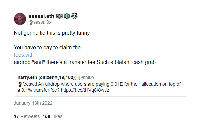Open the @sniko_ handle
This screenshot has height=128, width=200.
pyautogui.click(x=87, y=77)
